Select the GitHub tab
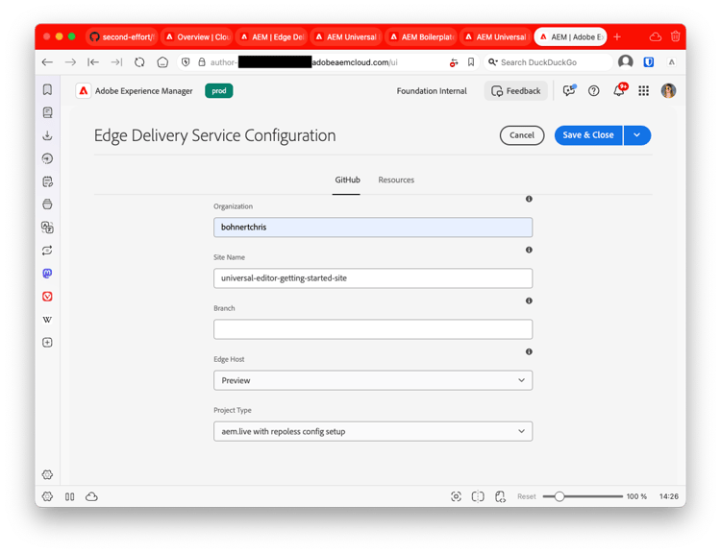721x553 pixels. (x=347, y=180)
